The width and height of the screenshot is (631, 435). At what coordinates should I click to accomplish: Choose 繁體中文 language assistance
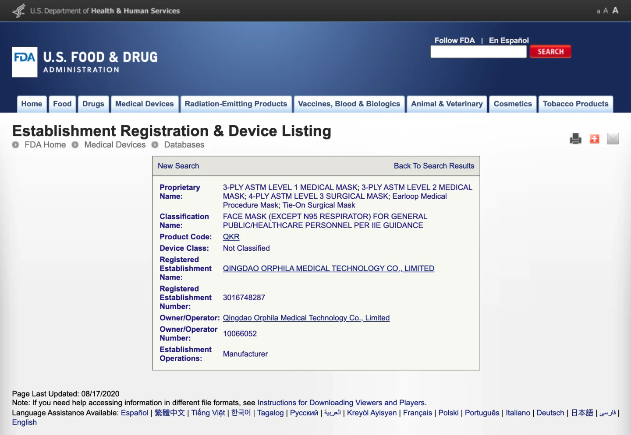coord(170,413)
